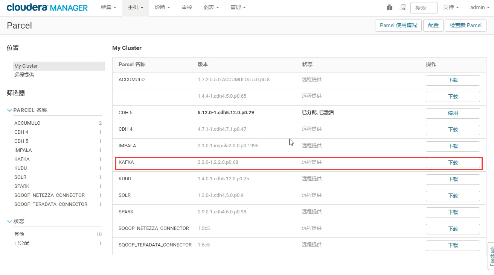Click version 5.12.0-1.cdh5.12.0.p0.29 text
494x275 pixels.
tap(226, 113)
